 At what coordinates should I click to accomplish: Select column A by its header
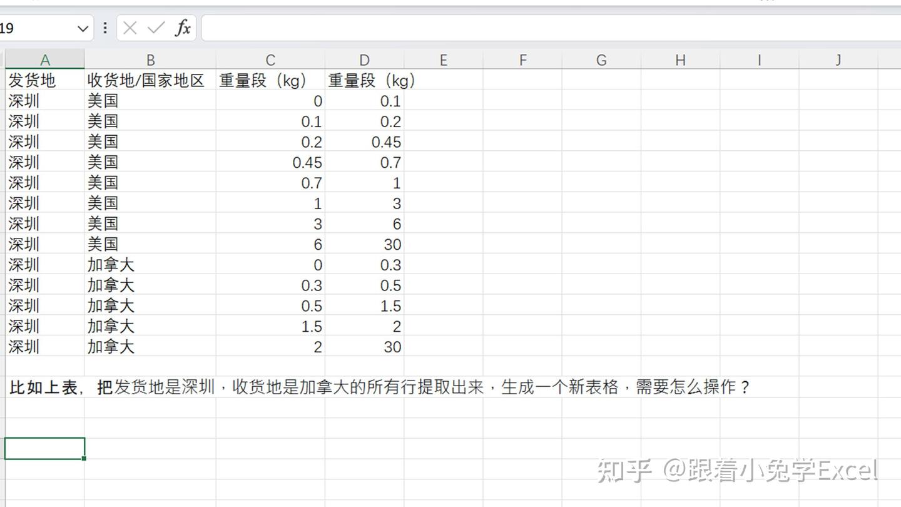click(x=44, y=59)
